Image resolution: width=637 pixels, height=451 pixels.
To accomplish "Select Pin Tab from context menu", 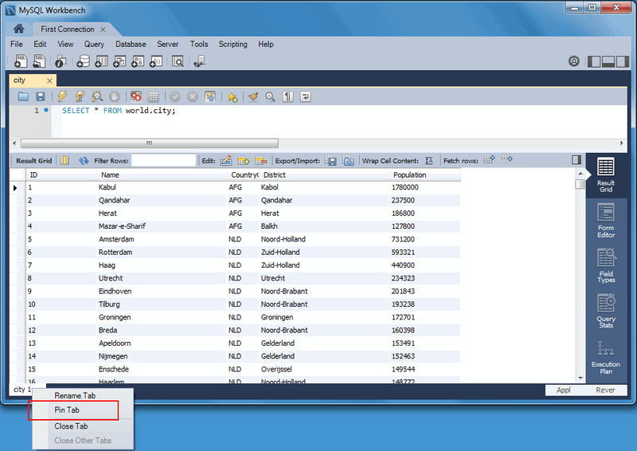I will pyautogui.click(x=67, y=410).
